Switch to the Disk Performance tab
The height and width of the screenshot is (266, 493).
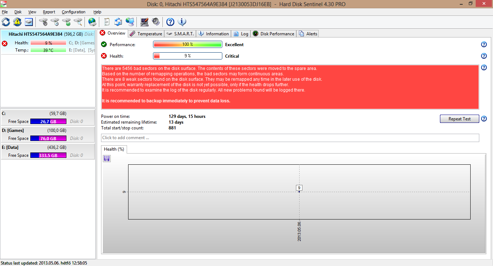click(273, 34)
